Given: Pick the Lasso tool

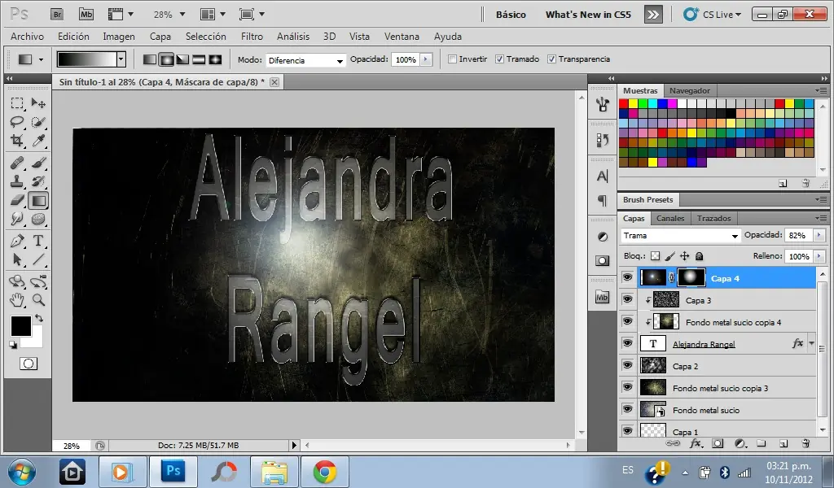Looking at the screenshot, I should pyautogui.click(x=16, y=122).
